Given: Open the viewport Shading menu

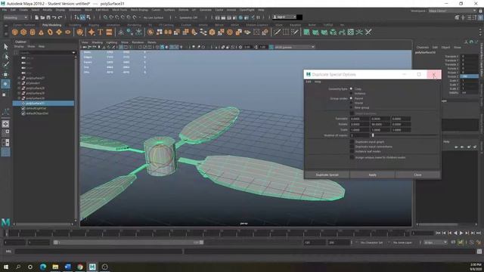Looking at the screenshot, I should pos(98,42).
